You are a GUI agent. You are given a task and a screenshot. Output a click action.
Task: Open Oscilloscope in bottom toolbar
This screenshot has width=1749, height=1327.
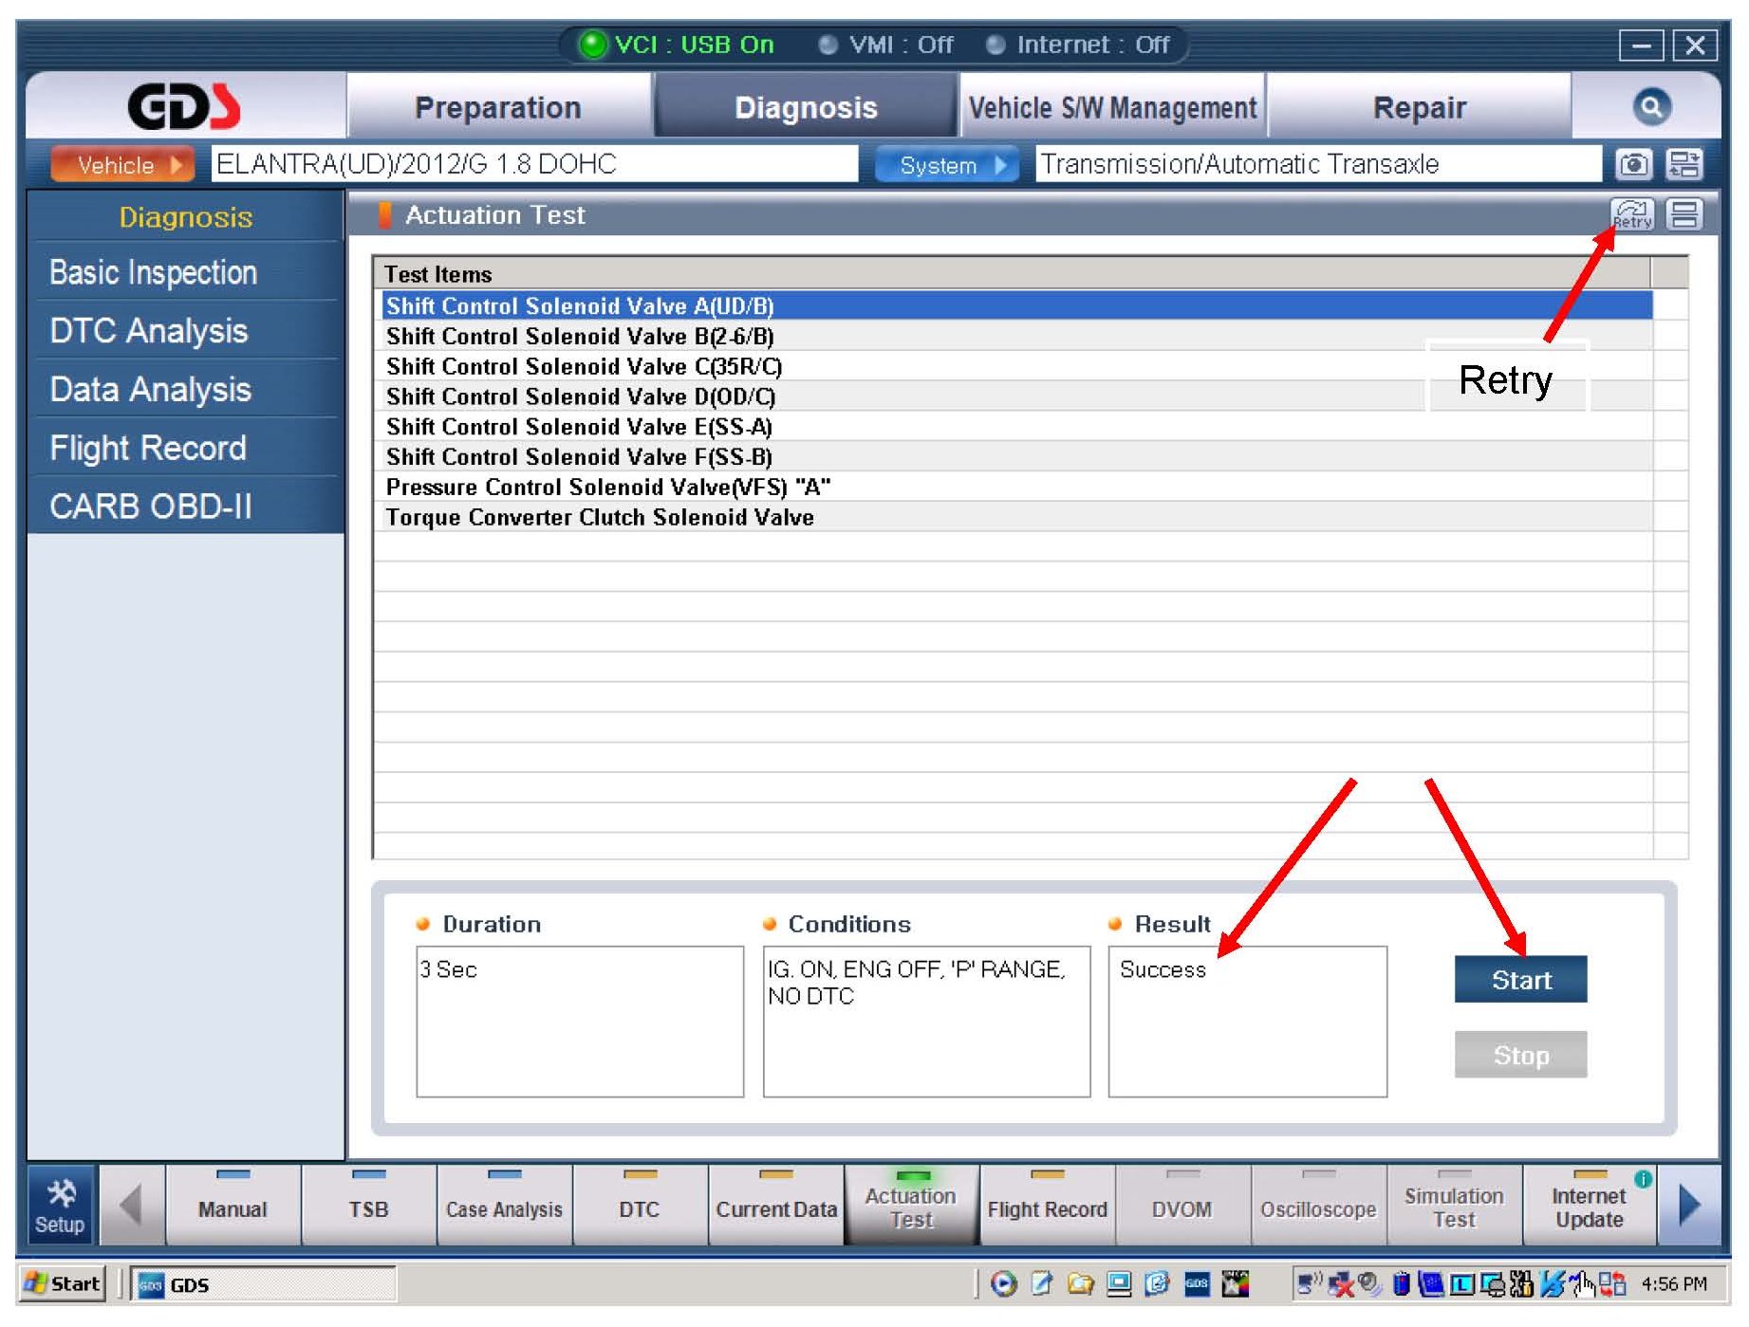pos(1317,1209)
